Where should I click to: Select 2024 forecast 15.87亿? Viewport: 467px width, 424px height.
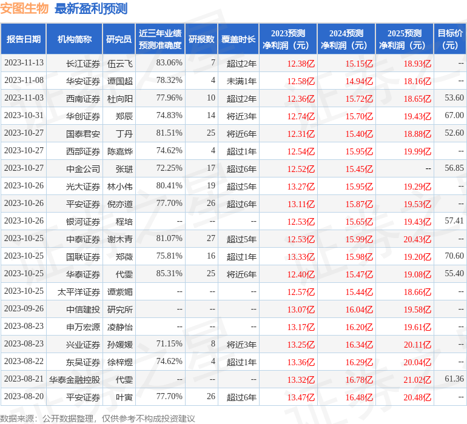tap(359, 204)
